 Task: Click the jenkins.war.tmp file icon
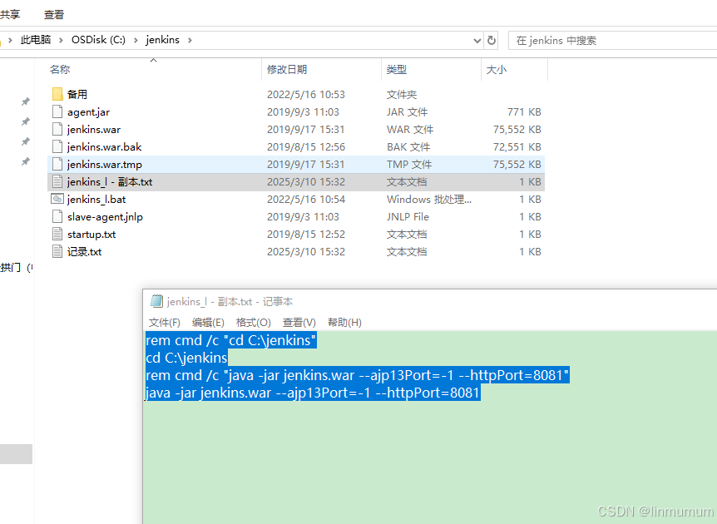click(57, 164)
